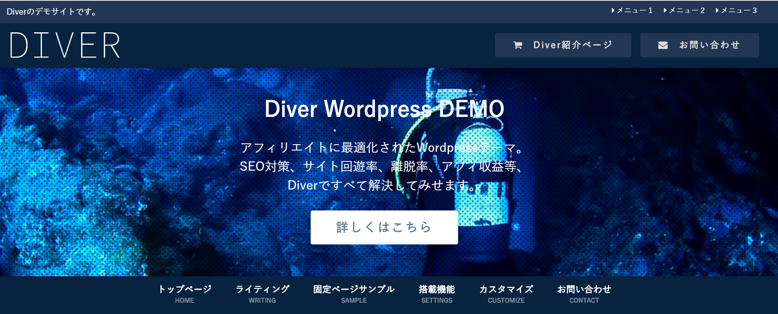Open the Diver紹介ページ button label
778x314 pixels.
point(573,45)
